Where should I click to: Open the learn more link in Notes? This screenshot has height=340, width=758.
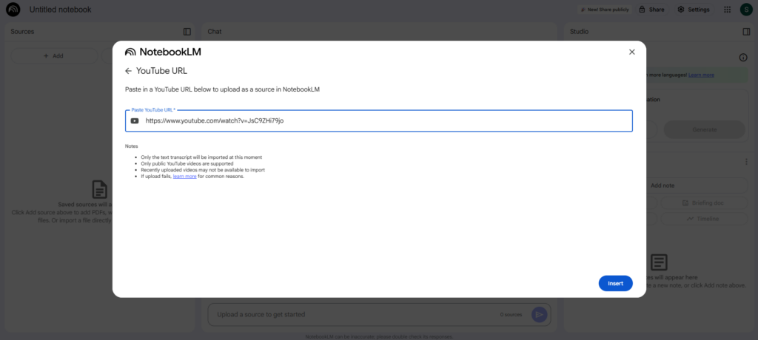(x=184, y=177)
